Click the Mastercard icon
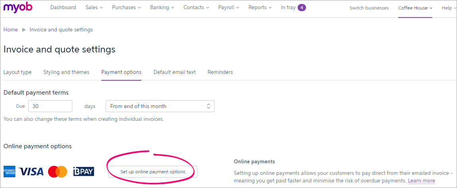Image resolution: width=457 pixels, height=188 pixels. pyautogui.click(x=58, y=172)
